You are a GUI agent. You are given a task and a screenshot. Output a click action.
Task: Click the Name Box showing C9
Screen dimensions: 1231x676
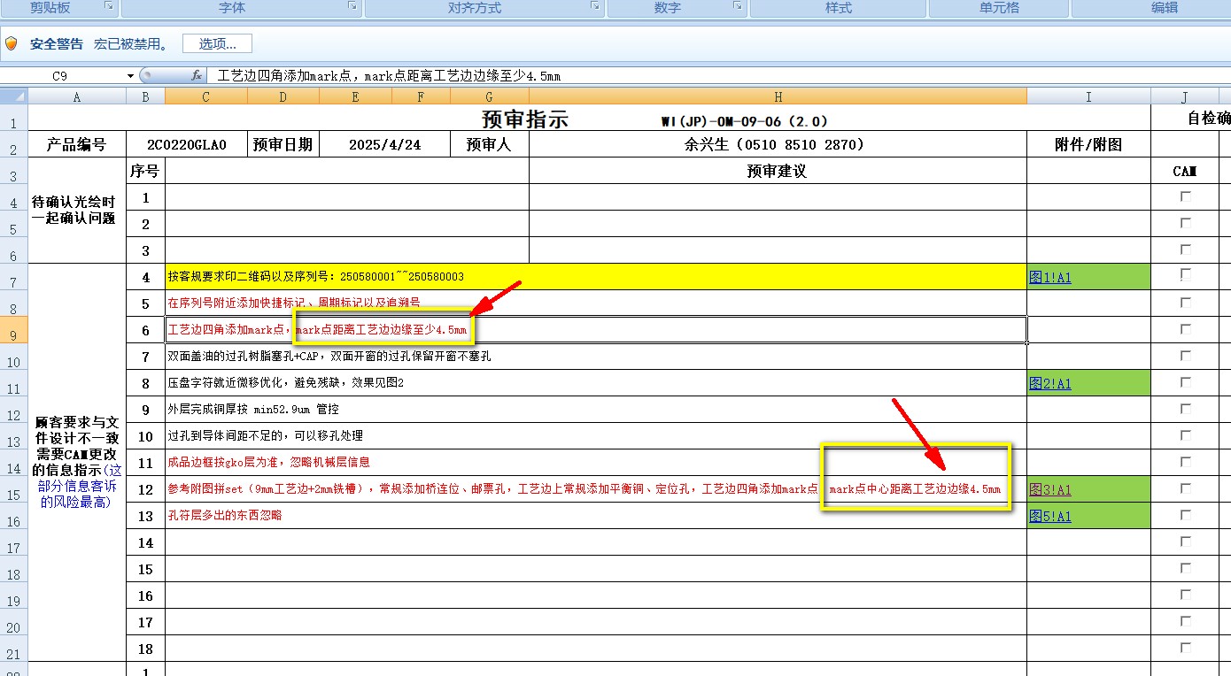(x=62, y=76)
